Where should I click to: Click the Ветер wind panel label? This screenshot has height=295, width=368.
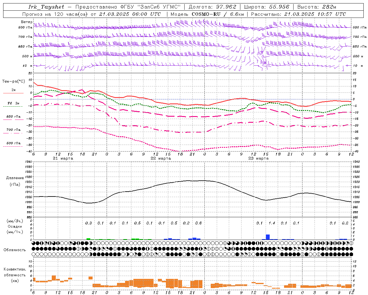[27, 22]
